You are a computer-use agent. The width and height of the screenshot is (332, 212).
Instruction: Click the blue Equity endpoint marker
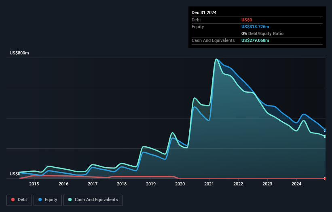(325, 130)
